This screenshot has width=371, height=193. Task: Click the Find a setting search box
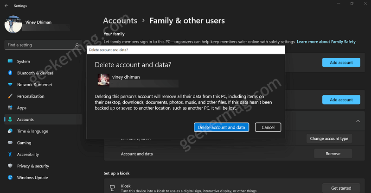tap(43, 45)
